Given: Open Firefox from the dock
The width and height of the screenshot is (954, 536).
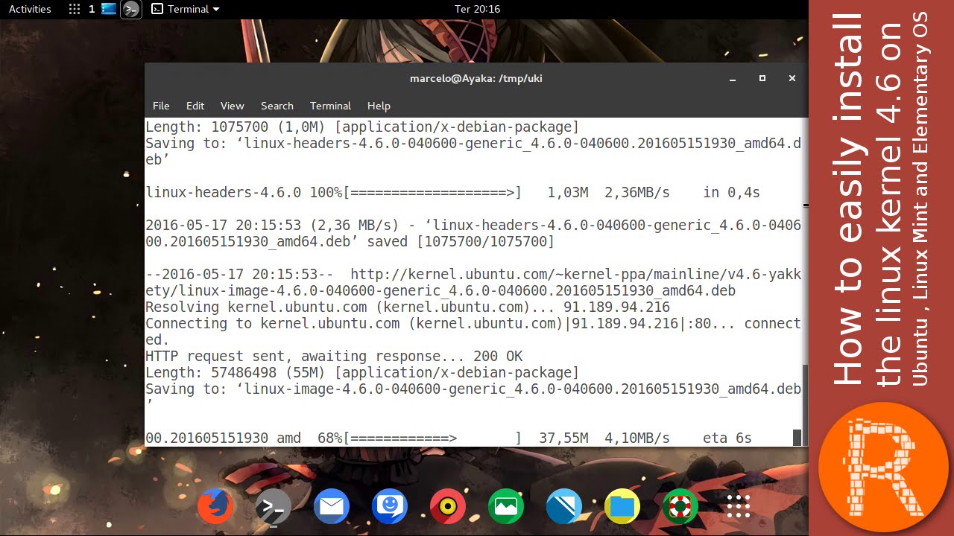Looking at the screenshot, I should tap(215, 507).
